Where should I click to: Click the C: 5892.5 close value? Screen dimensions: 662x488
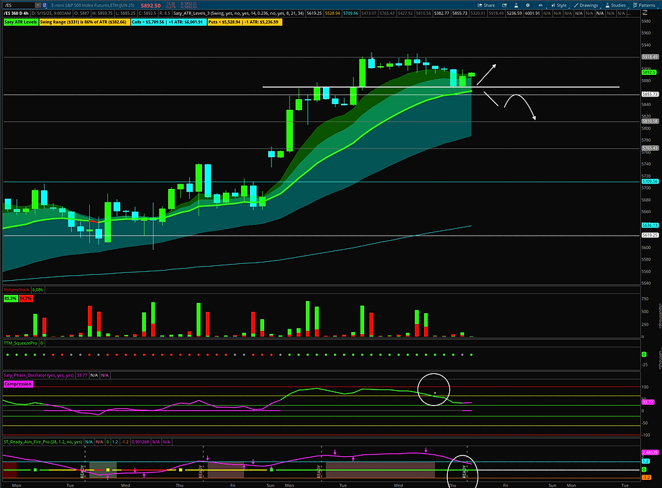pyautogui.click(x=147, y=13)
